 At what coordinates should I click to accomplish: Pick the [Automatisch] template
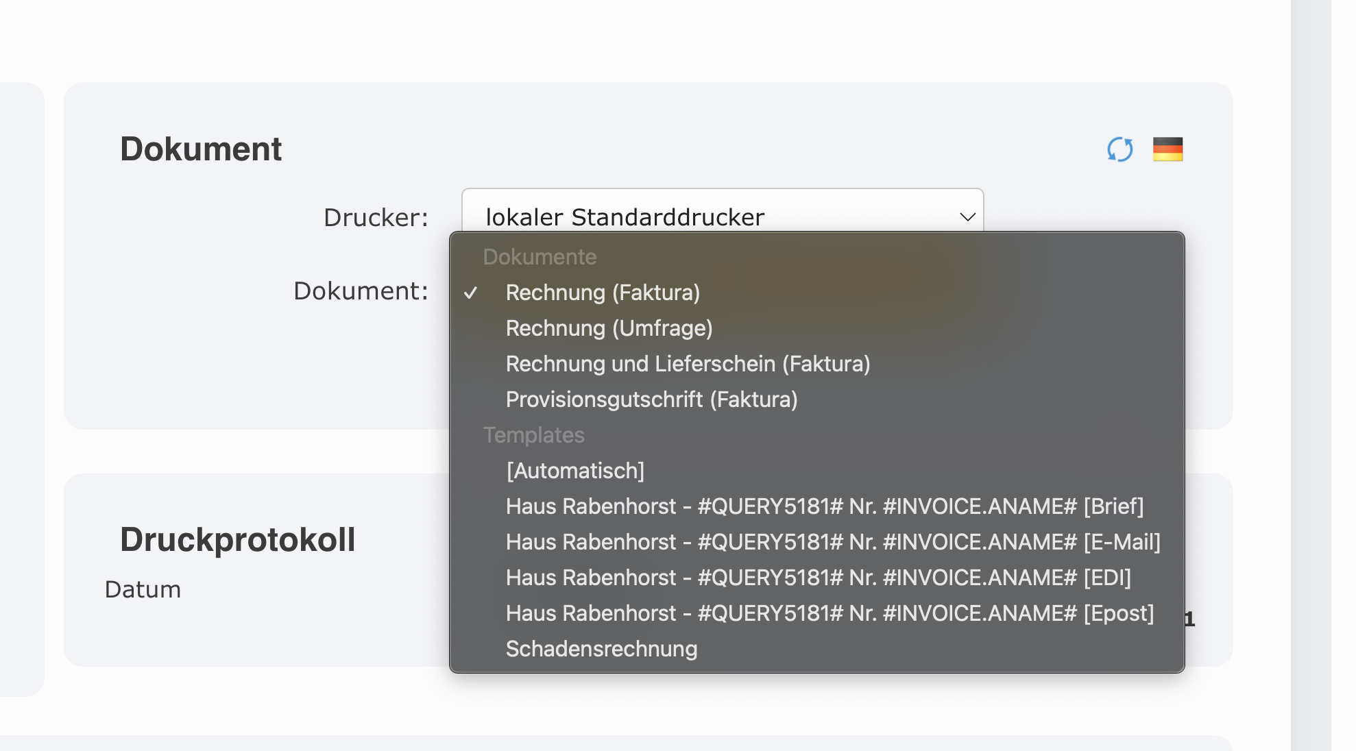575,471
